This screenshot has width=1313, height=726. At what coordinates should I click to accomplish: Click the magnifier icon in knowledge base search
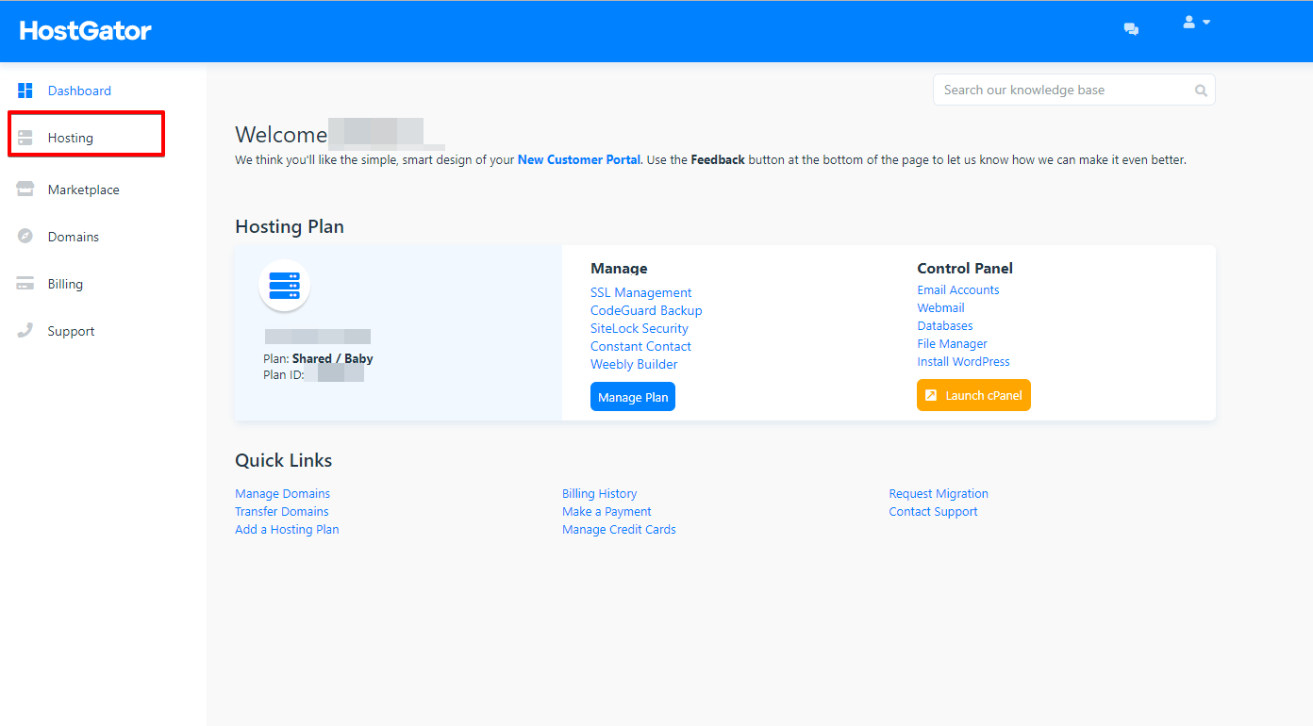pos(1201,91)
